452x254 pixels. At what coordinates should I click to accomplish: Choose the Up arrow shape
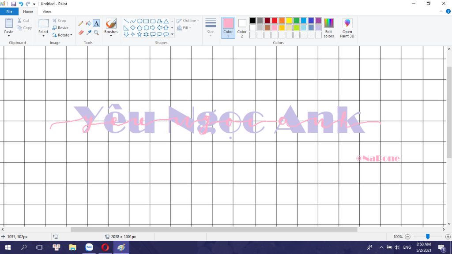(x=166, y=28)
